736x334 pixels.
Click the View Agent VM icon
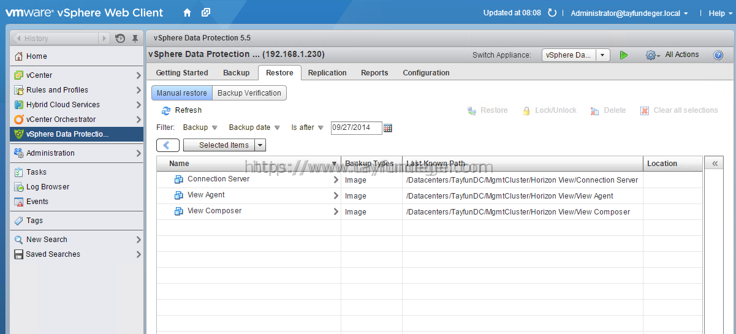coord(179,195)
